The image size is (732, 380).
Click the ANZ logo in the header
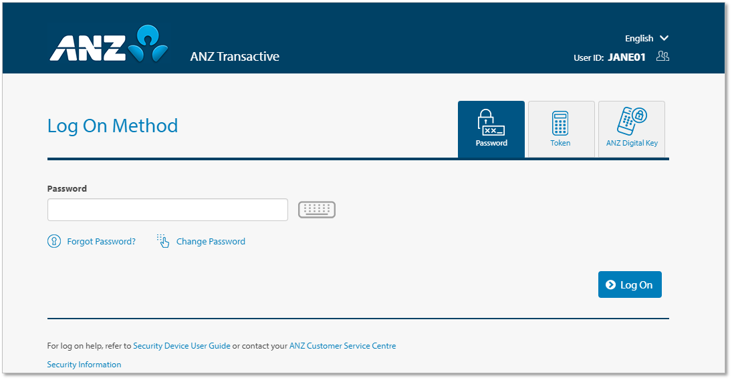tap(107, 45)
